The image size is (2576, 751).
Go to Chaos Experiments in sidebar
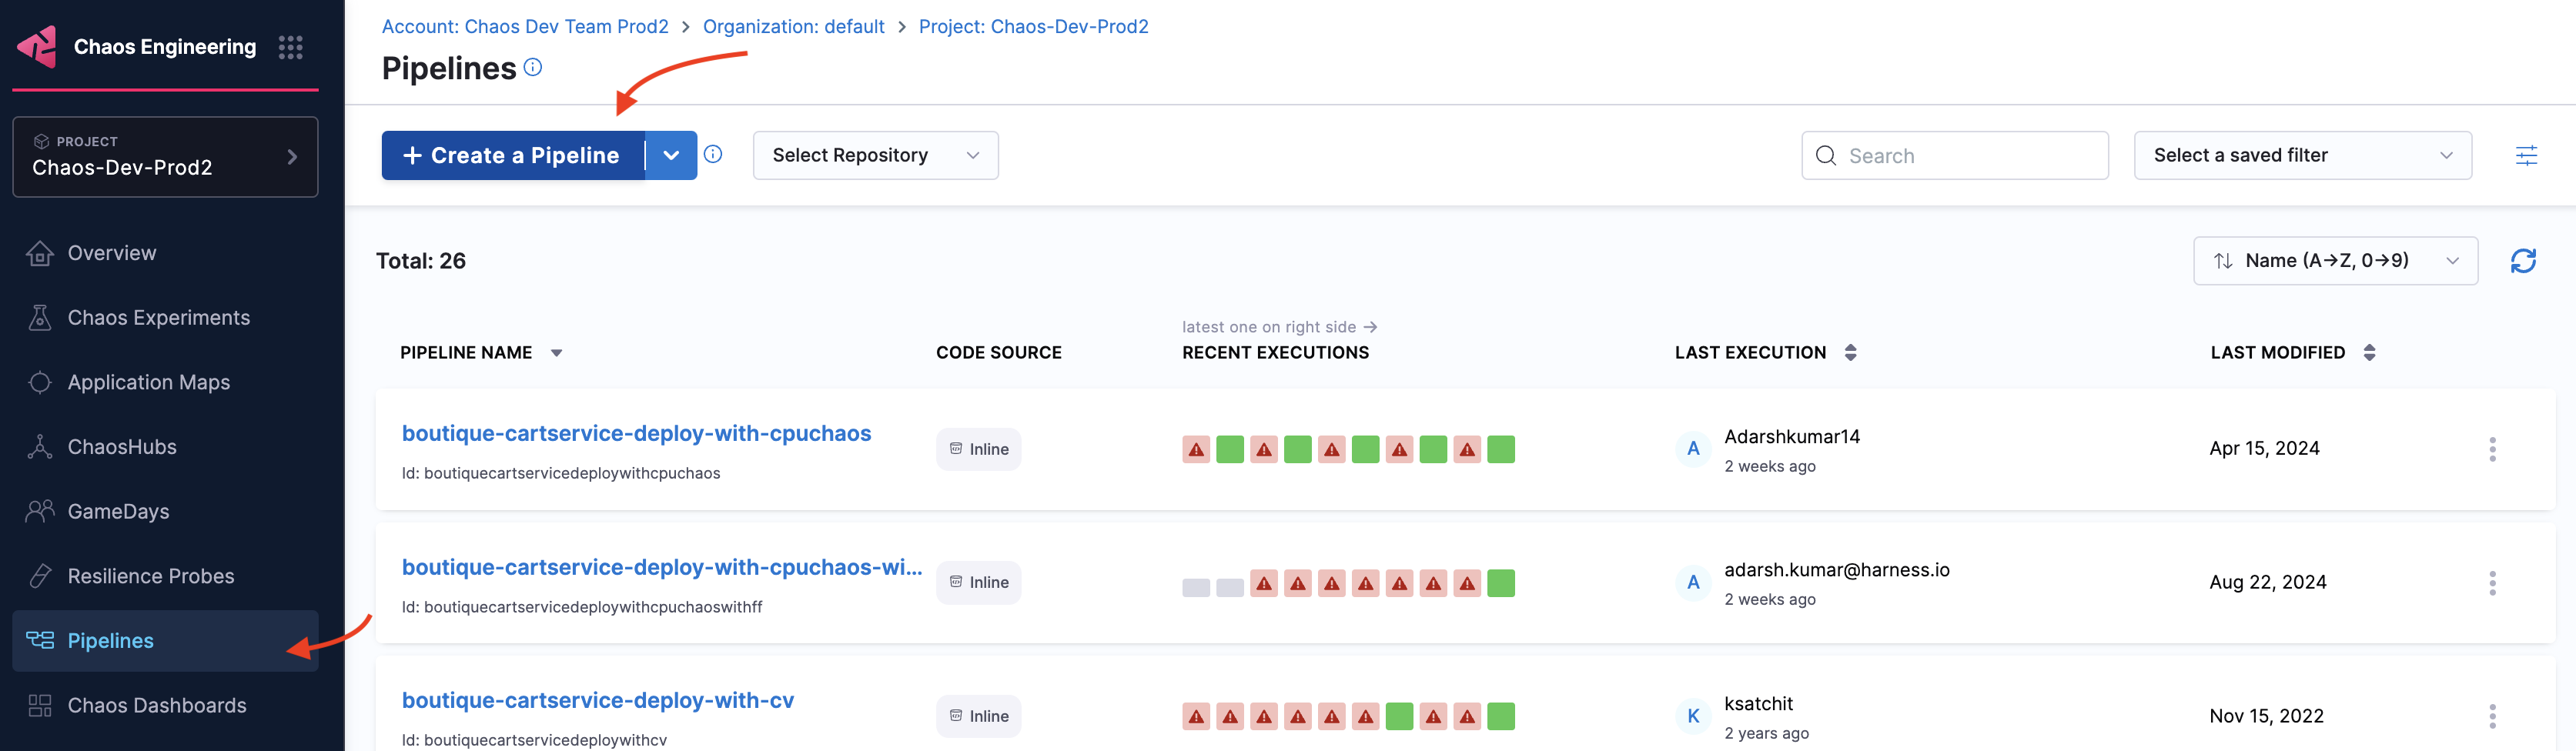coord(158,318)
